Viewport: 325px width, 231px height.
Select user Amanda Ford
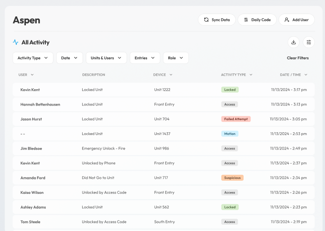click(x=33, y=178)
